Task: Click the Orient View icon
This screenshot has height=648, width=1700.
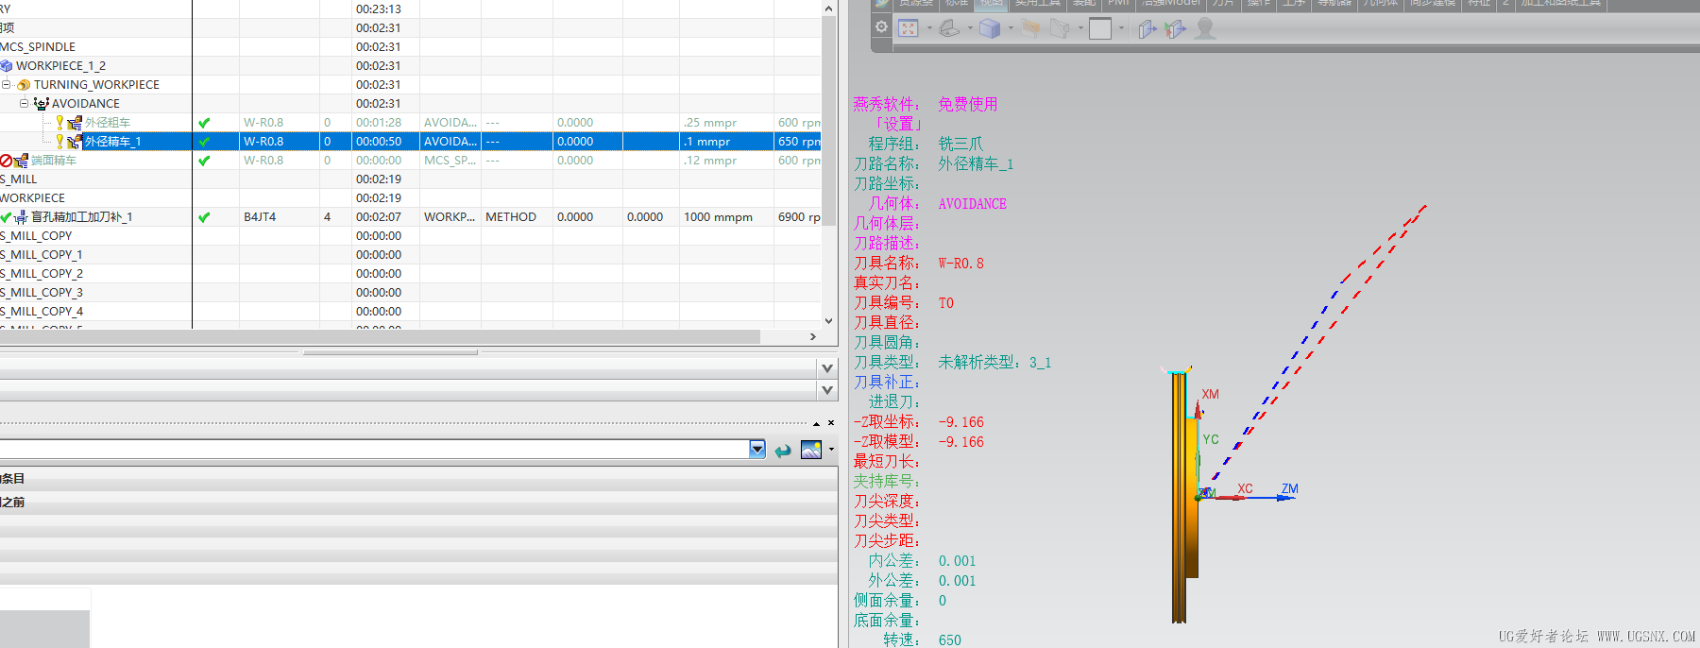Action: click(949, 28)
